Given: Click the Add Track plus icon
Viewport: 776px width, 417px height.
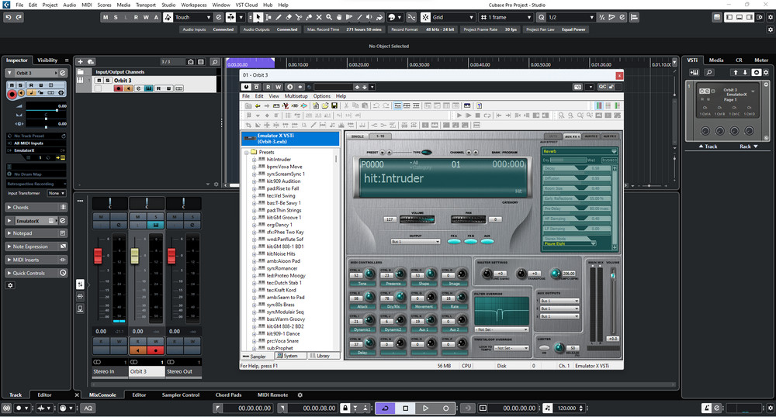Looking at the screenshot, I should tap(80, 62).
